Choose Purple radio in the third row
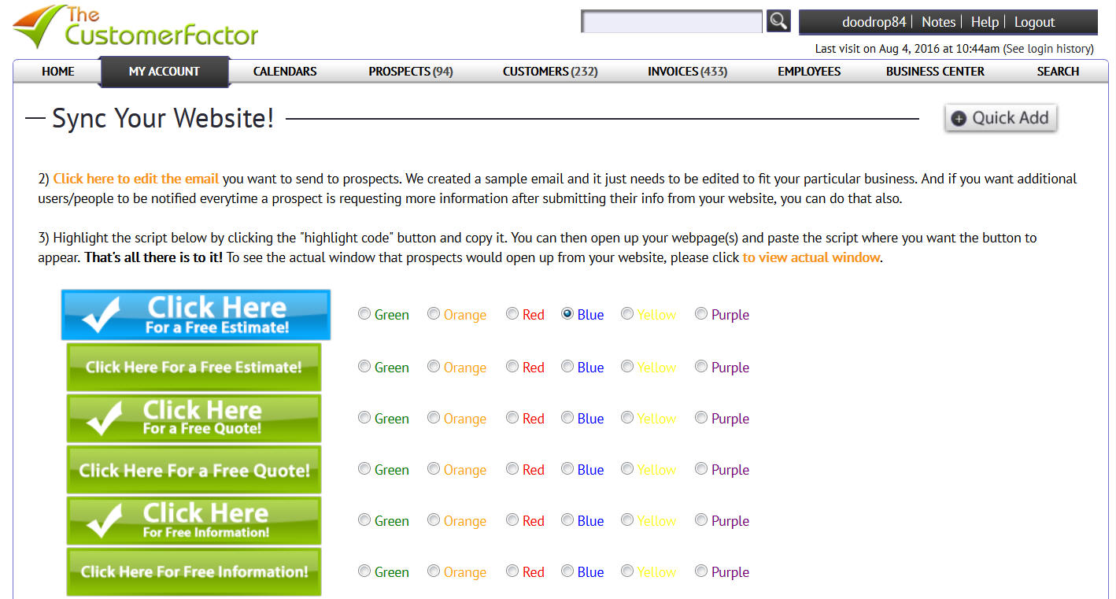Viewport: 1116px width, 599px height. pos(701,418)
